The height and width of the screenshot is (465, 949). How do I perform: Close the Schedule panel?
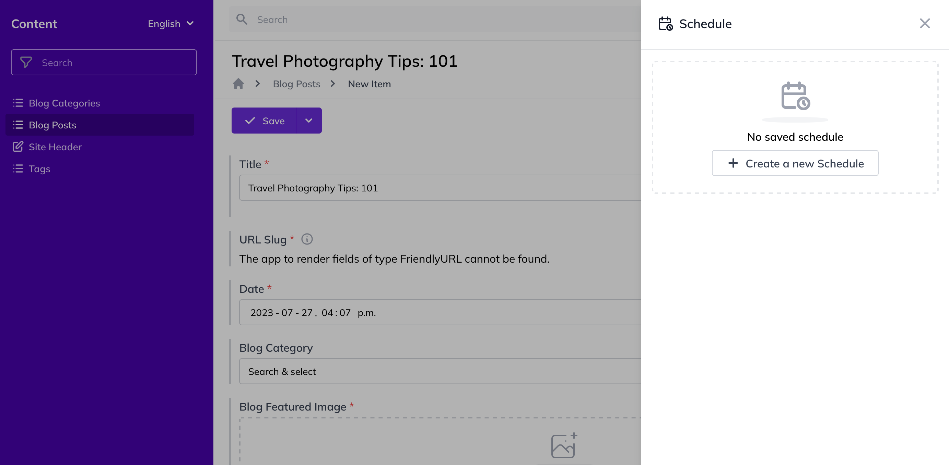925,24
